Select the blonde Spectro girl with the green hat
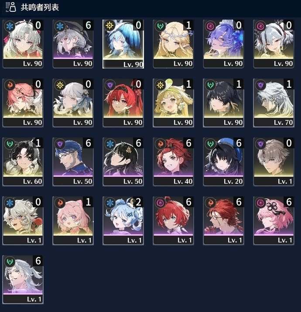 pos(173,103)
